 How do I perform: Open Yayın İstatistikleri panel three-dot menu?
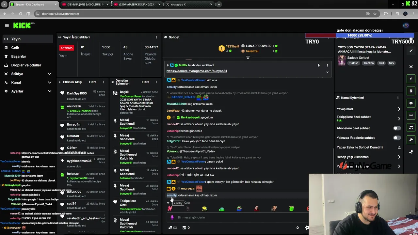coord(156,37)
